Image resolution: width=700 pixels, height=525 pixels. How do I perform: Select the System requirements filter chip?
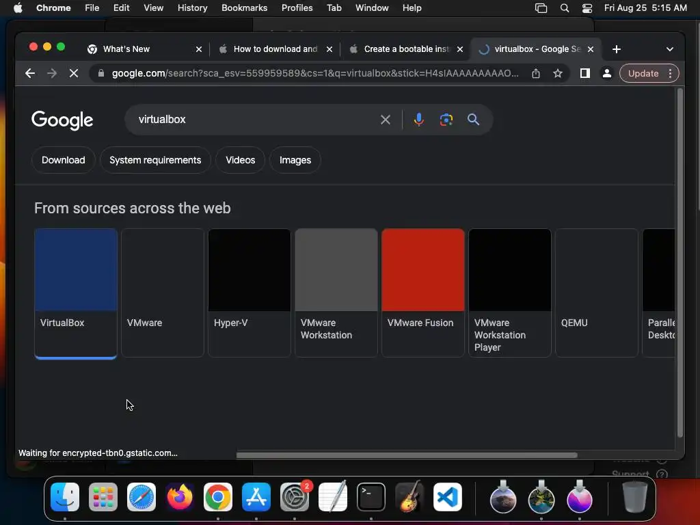pos(155,160)
